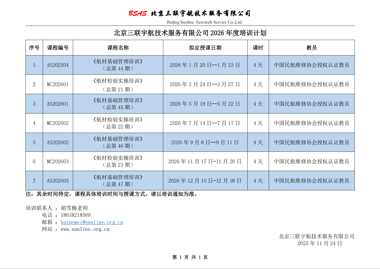This screenshot has height=269, width=380.
Task: Select the 课程编号 column header
Action: [x=58, y=48]
